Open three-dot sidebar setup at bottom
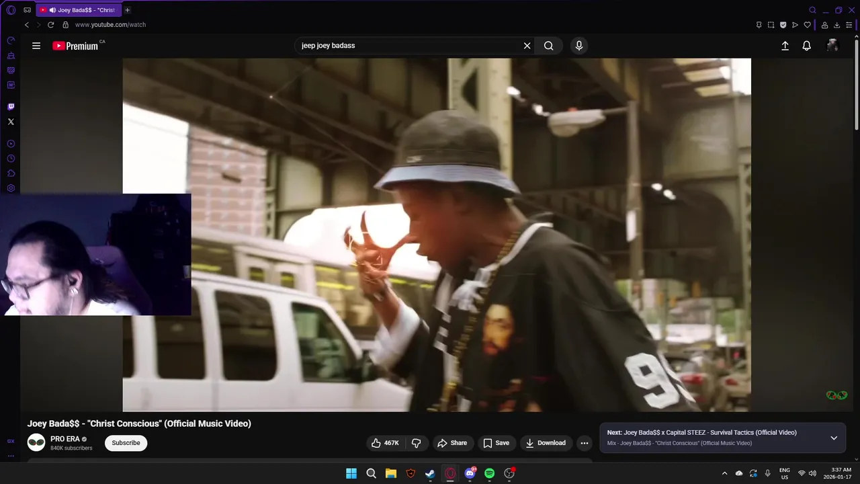This screenshot has height=484, width=860. tap(11, 456)
